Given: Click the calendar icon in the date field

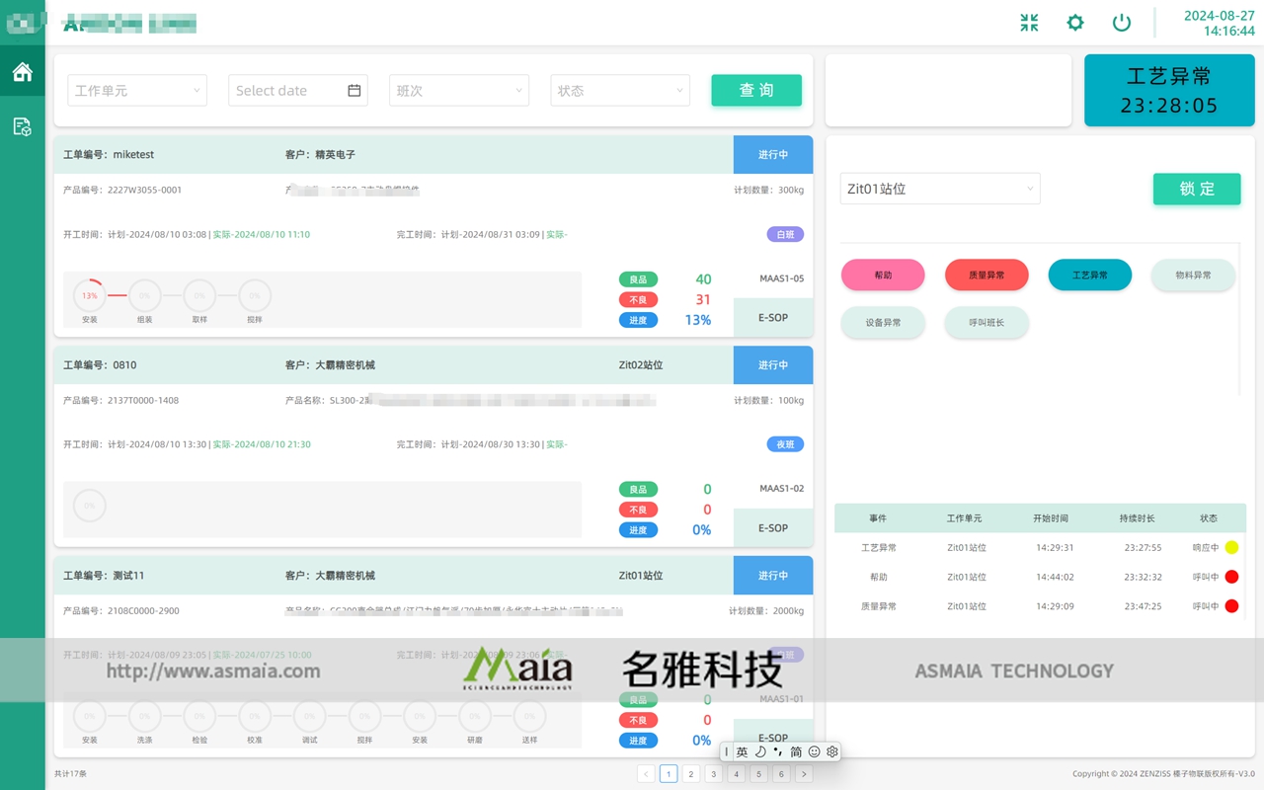Looking at the screenshot, I should pyautogui.click(x=355, y=90).
